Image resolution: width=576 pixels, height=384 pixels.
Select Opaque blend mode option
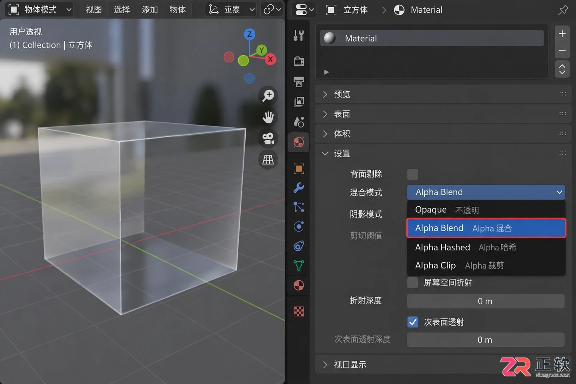coord(486,210)
